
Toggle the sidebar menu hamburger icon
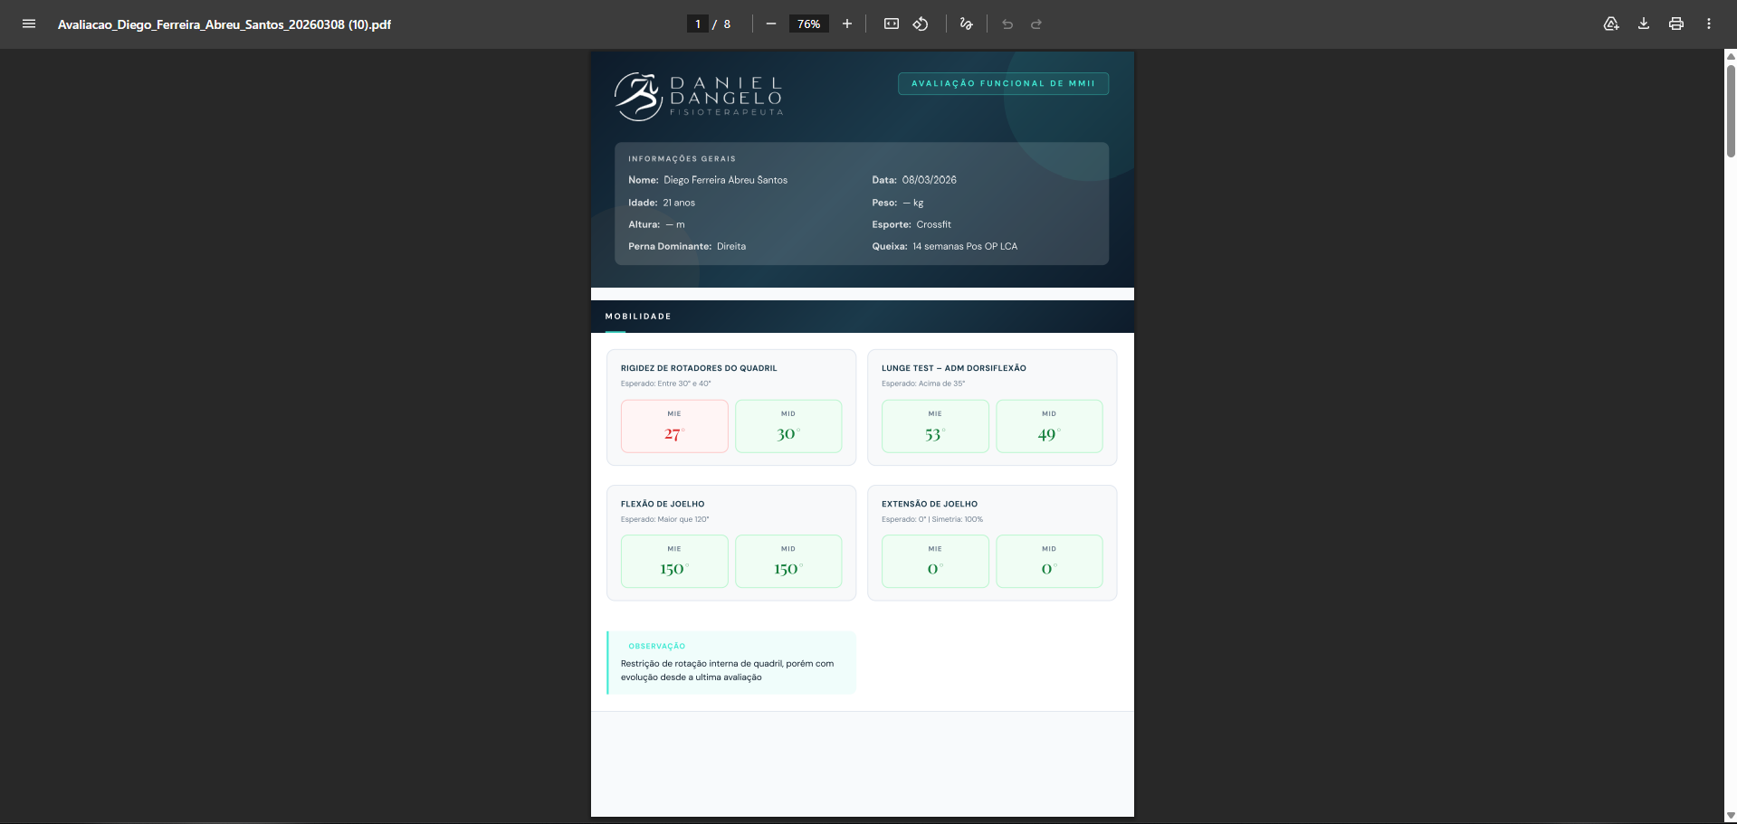click(x=29, y=24)
